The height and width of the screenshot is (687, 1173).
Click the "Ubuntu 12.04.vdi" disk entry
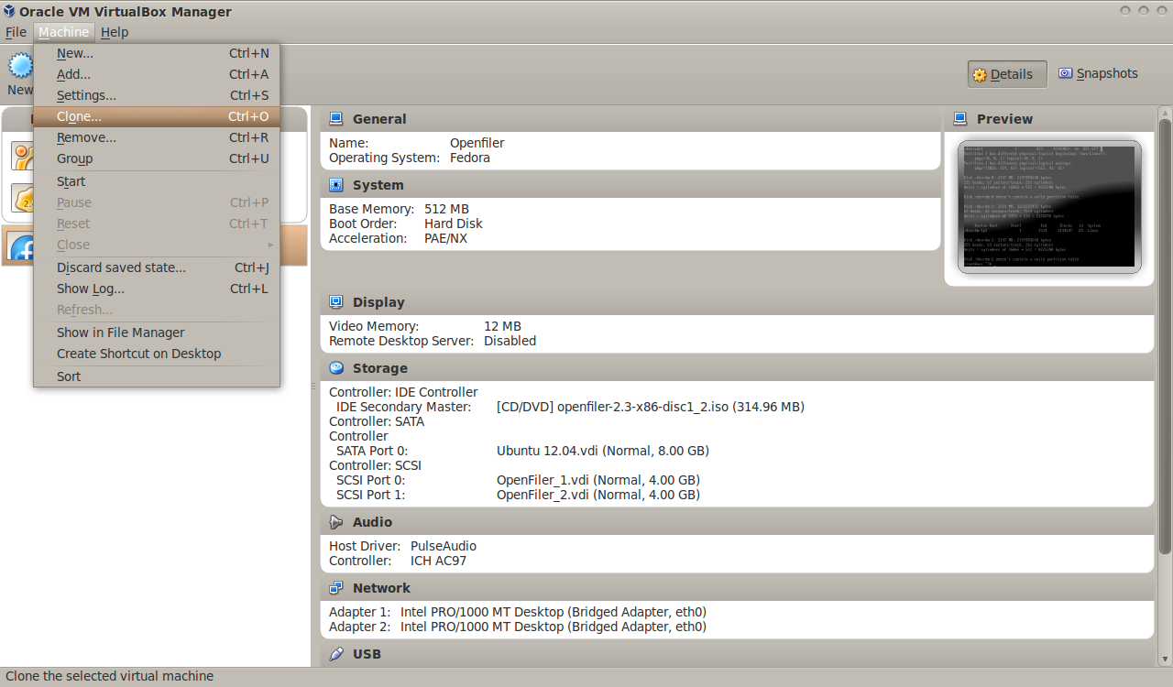click(x=603, y=451)
